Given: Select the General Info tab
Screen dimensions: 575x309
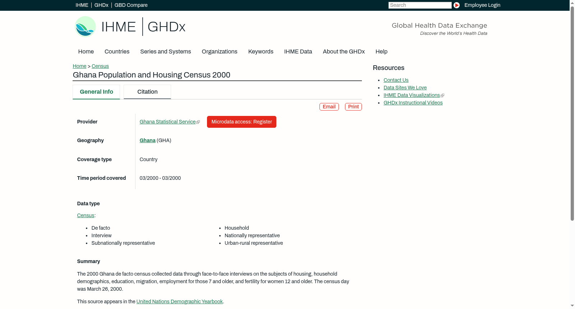Looking at the screenshot, I should coord(96,92).
